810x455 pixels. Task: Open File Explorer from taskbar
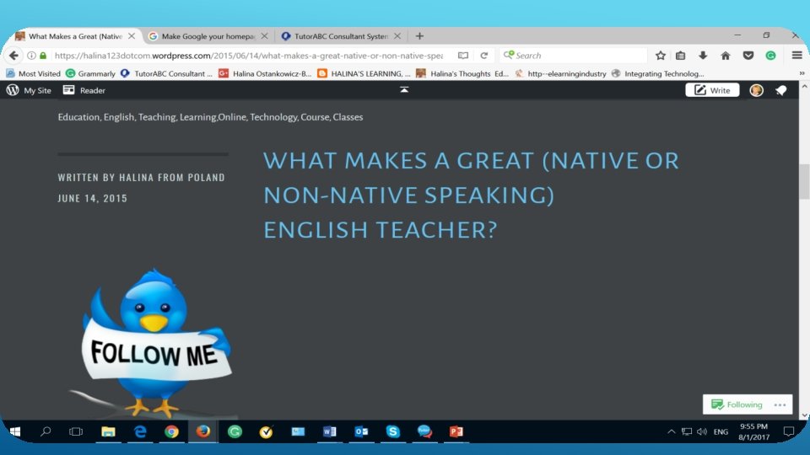pos(108,431)
